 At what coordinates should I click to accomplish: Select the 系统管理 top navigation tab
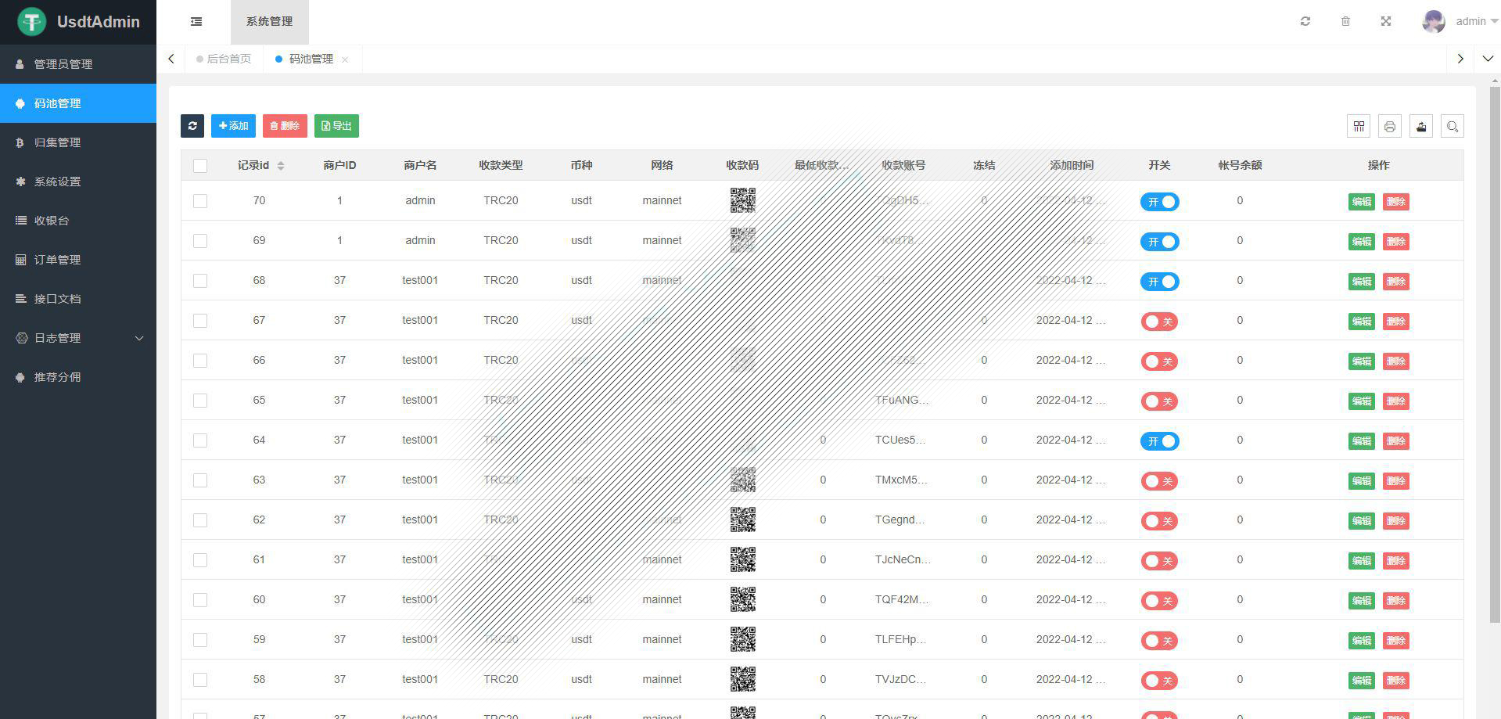[270, 22]
